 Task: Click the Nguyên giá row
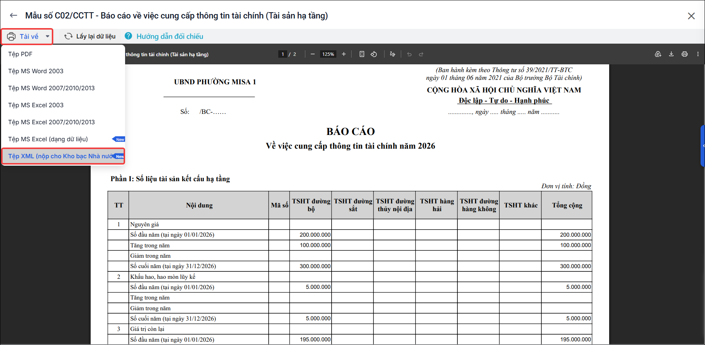coord(350,224)
